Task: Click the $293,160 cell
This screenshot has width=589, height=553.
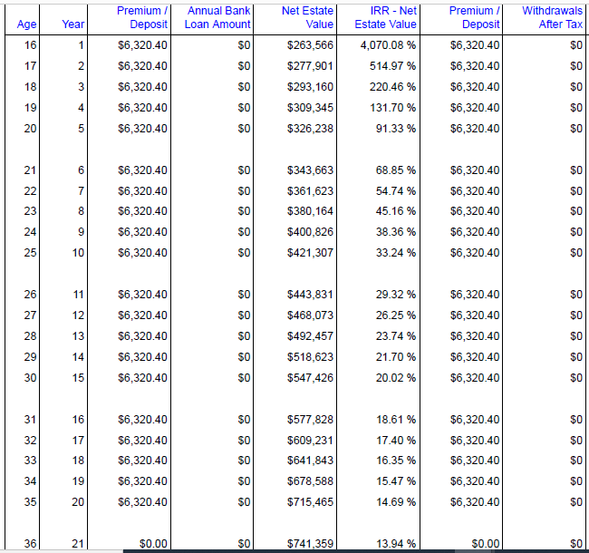Action: point(310,87)
